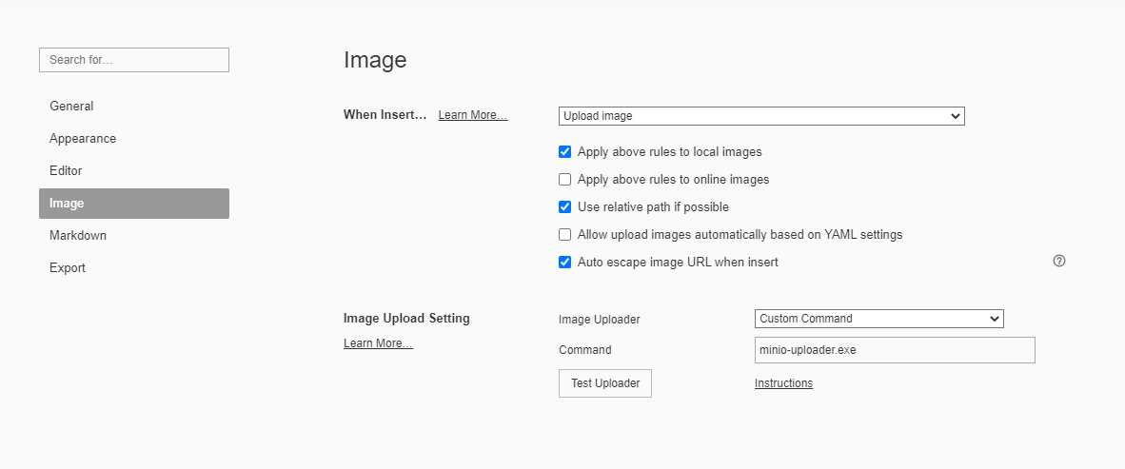Image resolution: width=1125 pixels, height=469 pixels.
Task: Enable Apply above rules to online images
Action: pos(564,179)
